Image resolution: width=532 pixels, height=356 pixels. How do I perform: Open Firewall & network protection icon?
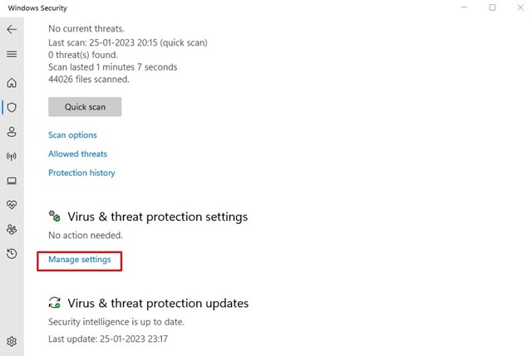pos(12,156)
